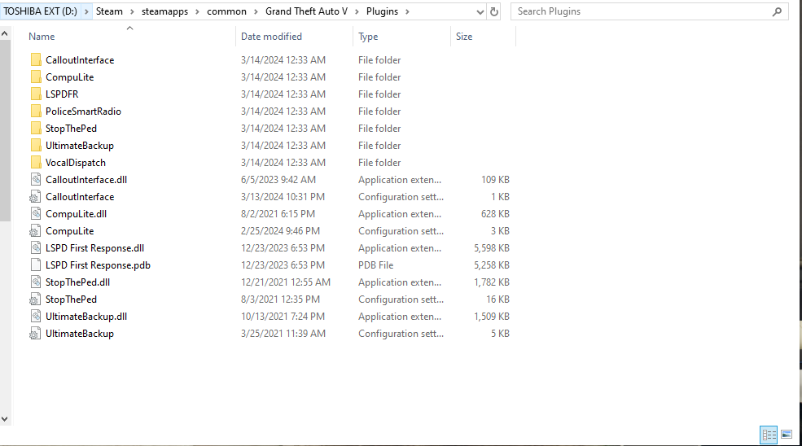
Task: Click the LSPD First Response.dll icon
Action: pos(36,248)
